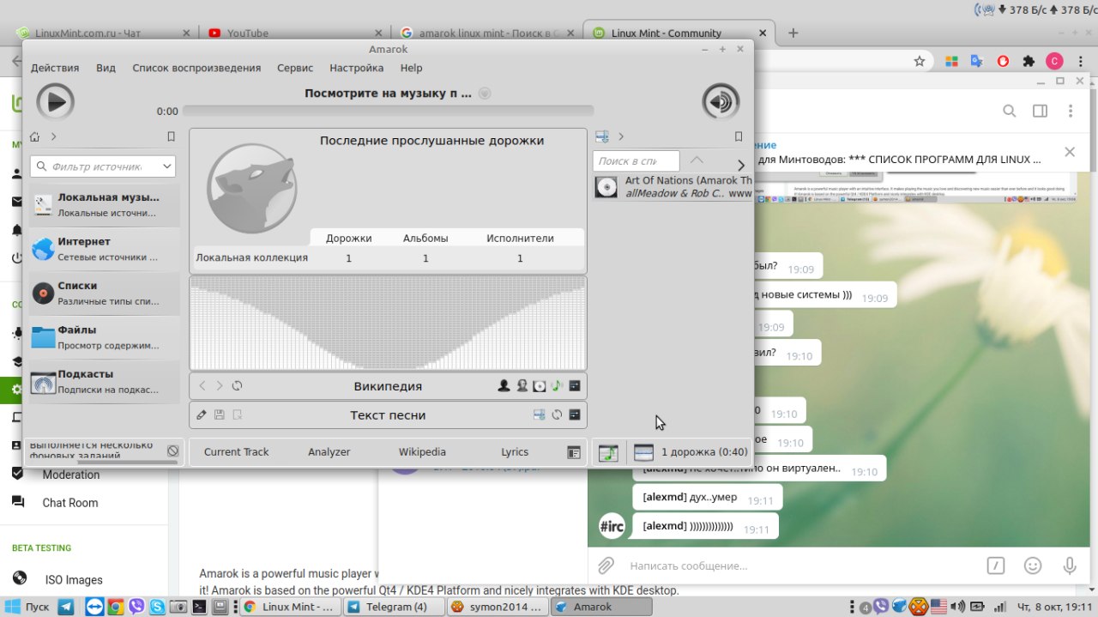The image size is (1098, 617).
Task: Expand the chevron next to the Home icon
Action: (x=53, y=136)
